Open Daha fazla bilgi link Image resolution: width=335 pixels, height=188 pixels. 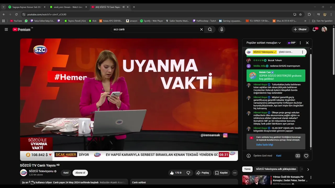point(265,145)
